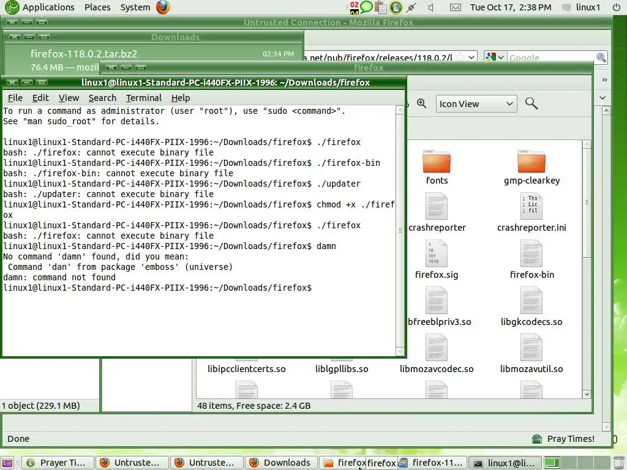
Task: Click the linux1 user menu in the top panel
Action: (x=582, y=7)
